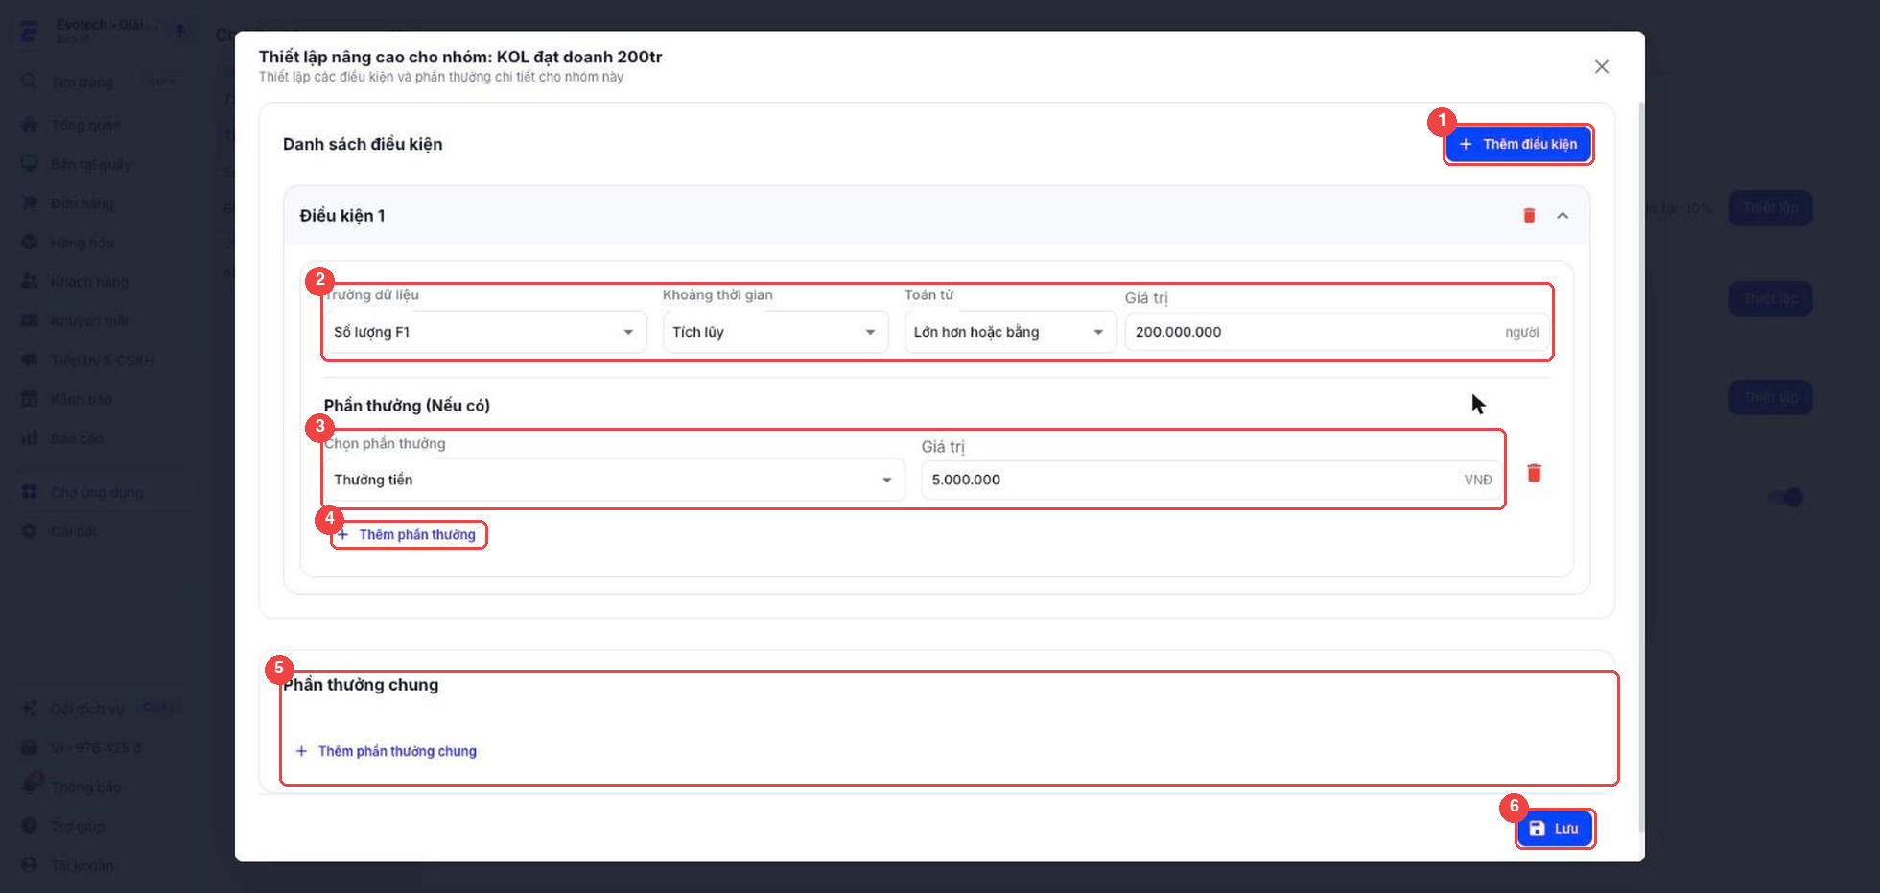This screenshot has height=893, width=1880.
Task: Click the Kiểm báo sidebar icon
Action: (30, 398)
